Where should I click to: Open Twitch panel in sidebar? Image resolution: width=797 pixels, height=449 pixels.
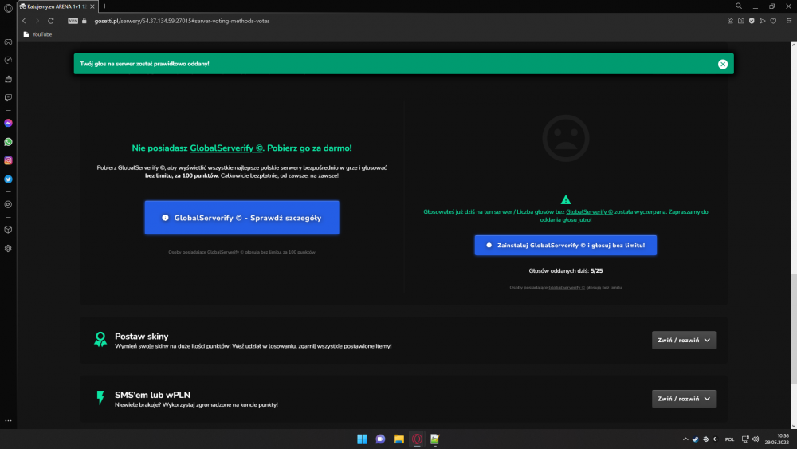(x=8, y=97)
